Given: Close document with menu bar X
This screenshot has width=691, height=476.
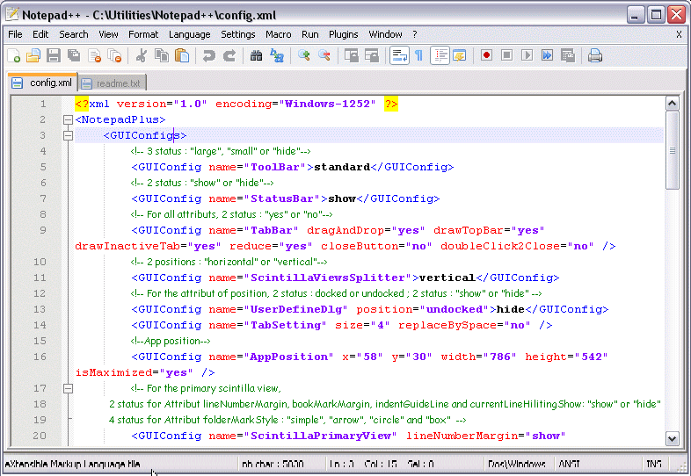Looking at the screenshot, I should coord(679,34).
